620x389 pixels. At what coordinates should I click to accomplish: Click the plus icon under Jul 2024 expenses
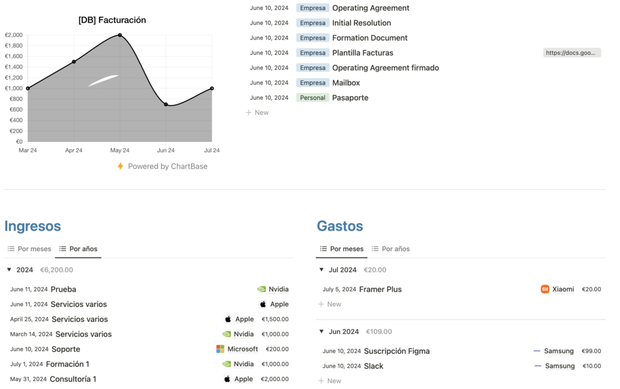coord(321,304)
